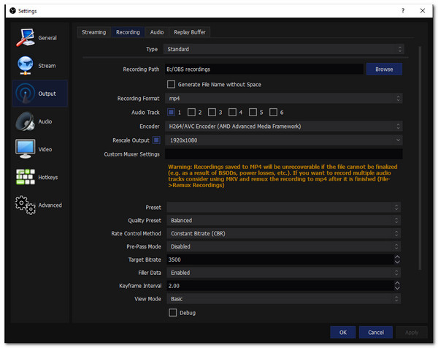Image resolution: width=438 pixels, height=348 pixels.
Task: Open Advanced settings gears icon
Action: point(25,205)
